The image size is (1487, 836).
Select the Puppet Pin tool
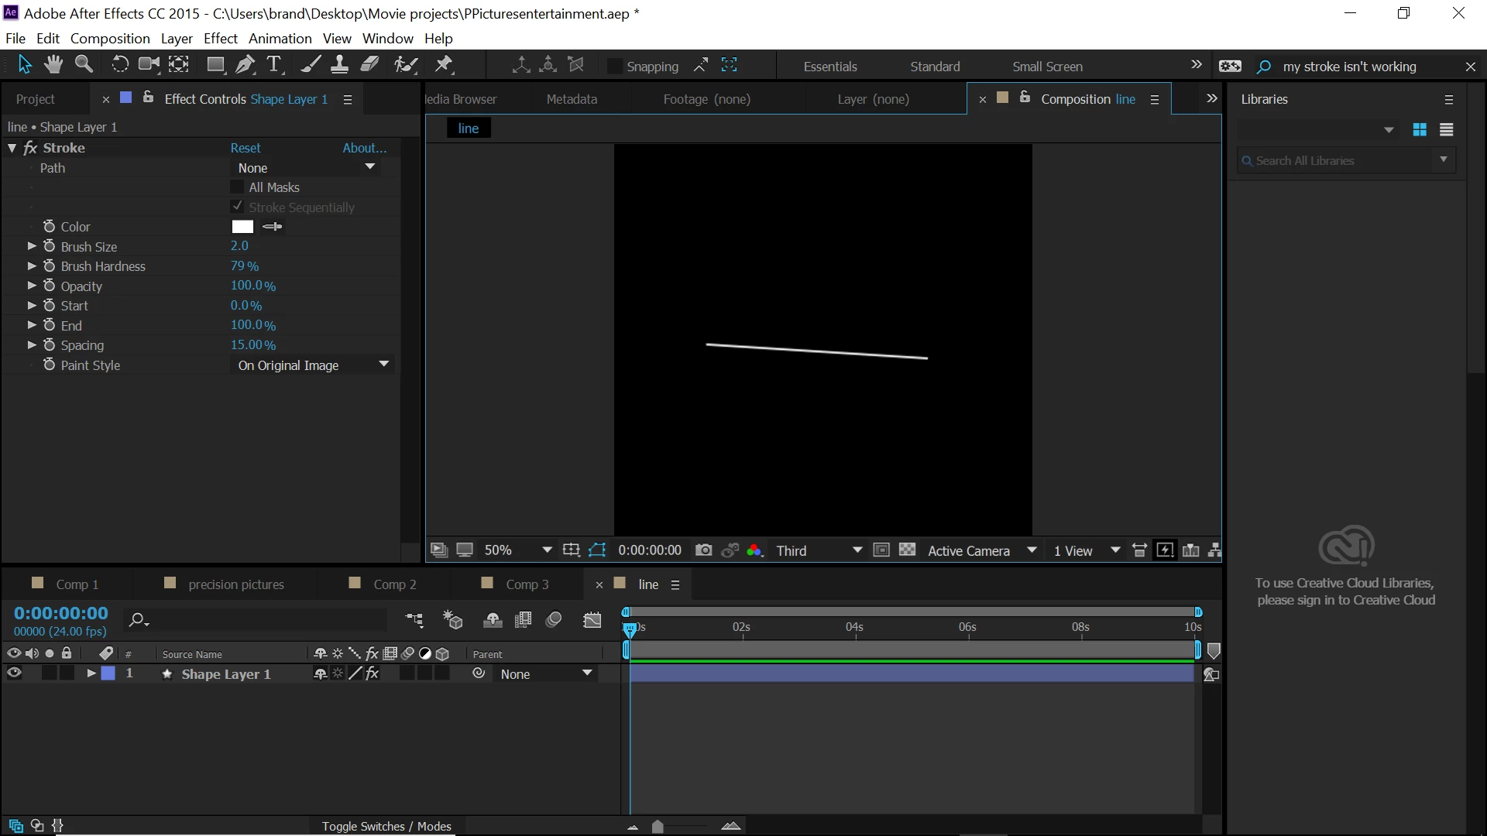[444, 65]
